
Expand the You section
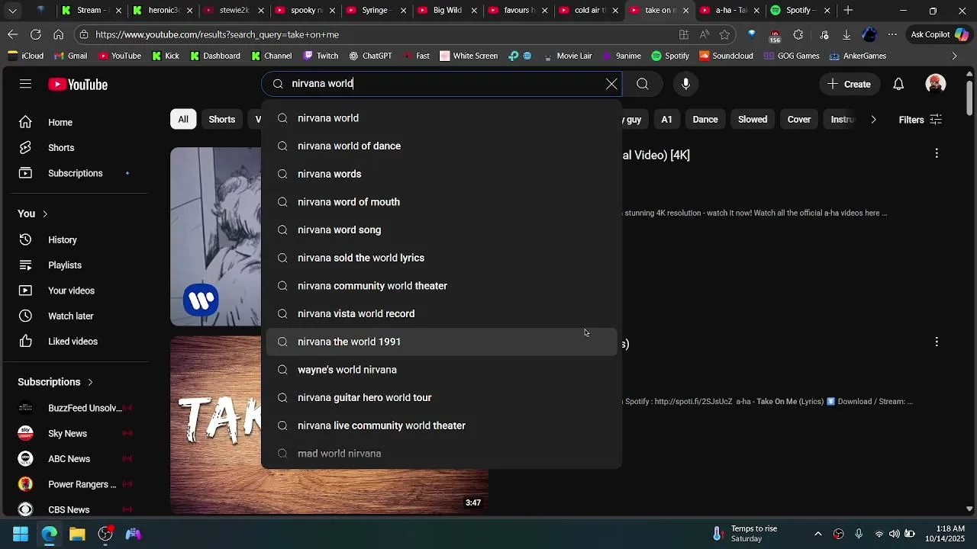pos(33,213)
